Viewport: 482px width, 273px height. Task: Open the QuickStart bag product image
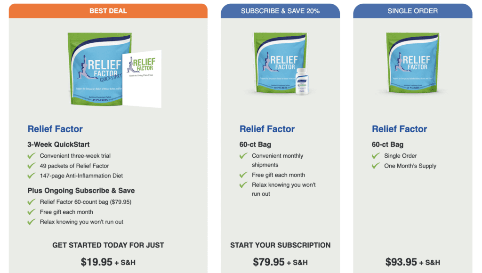pyautogui.click(x=97, y=69)
